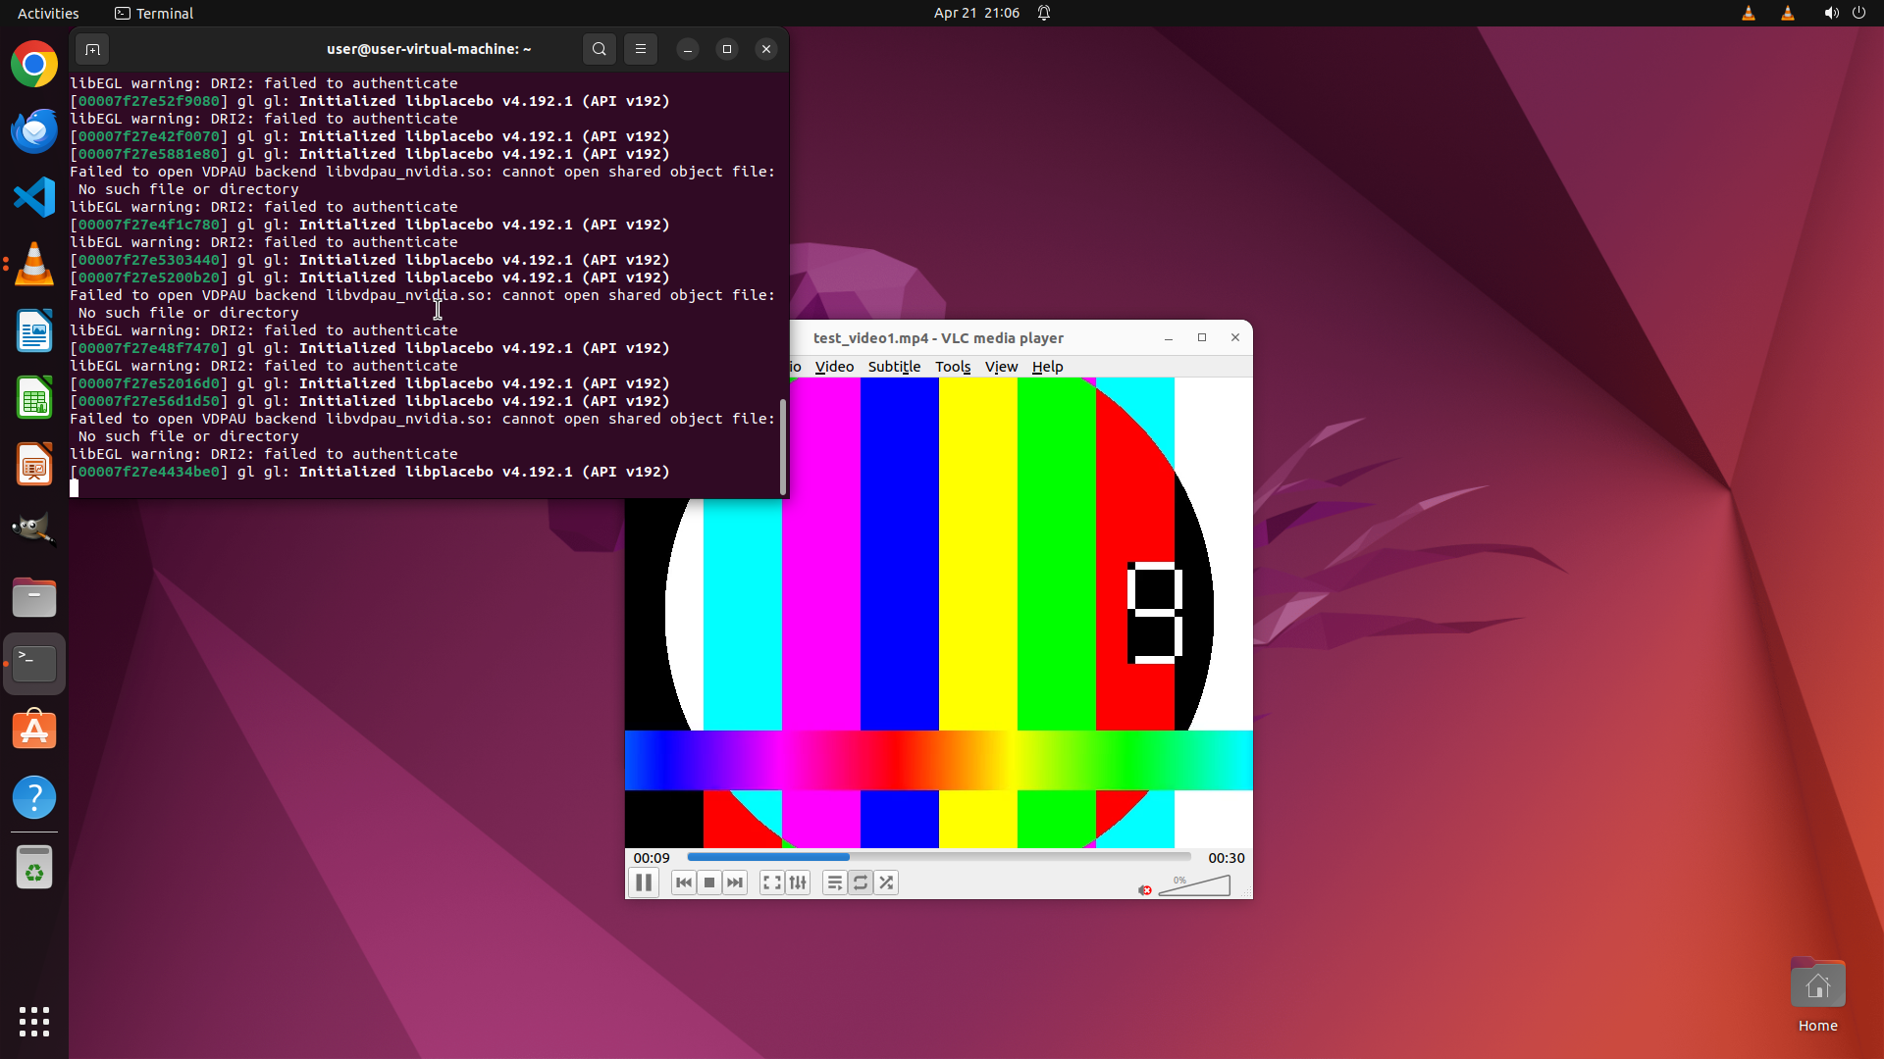Unmute audio via muted speaker icon
This screenshot has width=1884, height=1059.
1144,889
